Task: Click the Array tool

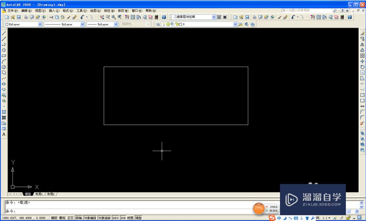Action: coord(362,56)
